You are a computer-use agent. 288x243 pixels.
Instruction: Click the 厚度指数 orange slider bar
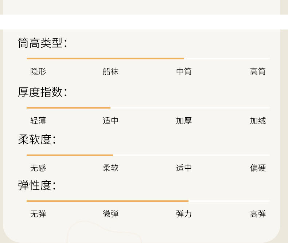(69, 108)
